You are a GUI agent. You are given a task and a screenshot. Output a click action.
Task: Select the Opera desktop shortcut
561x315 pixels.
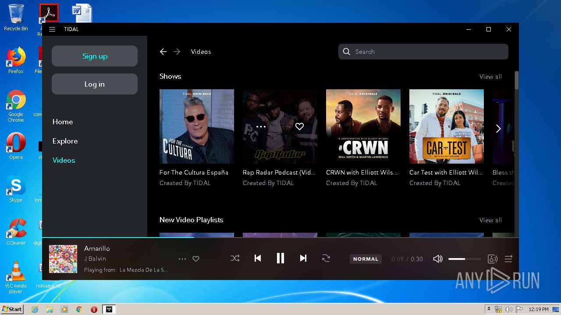point(16,146)
